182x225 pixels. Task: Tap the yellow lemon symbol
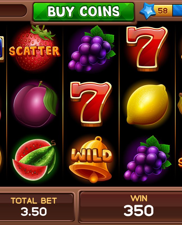[x=147, y=104]
